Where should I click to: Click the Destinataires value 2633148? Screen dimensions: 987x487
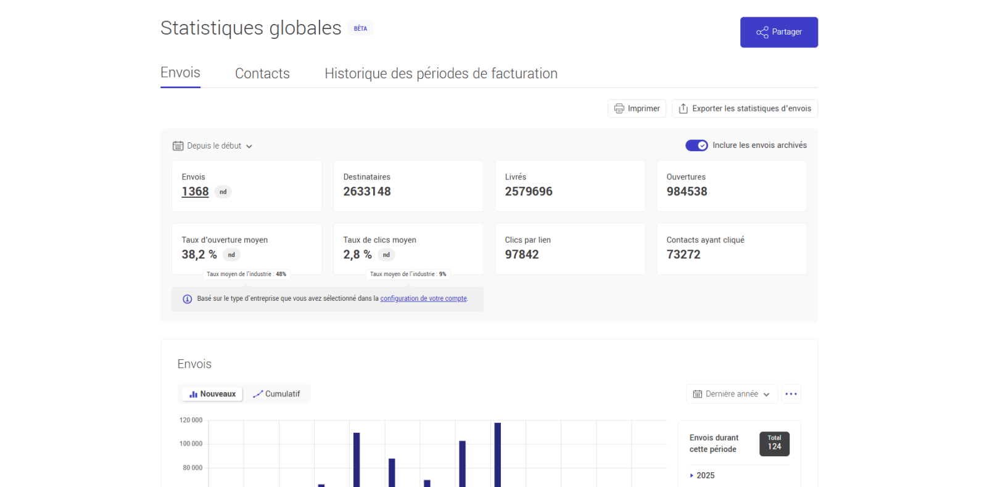point(367,192)
